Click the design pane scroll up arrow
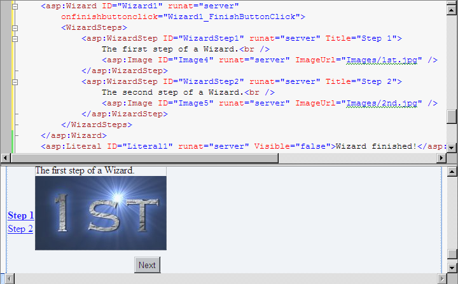The width and height of the screenshot is (458, 284). 452,172
